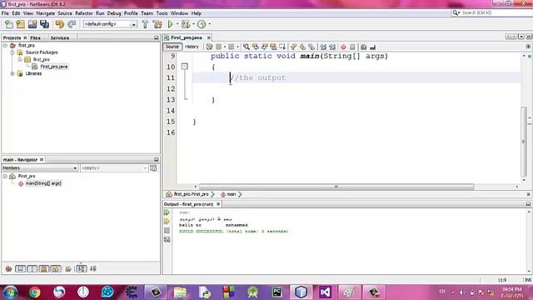Screen dimensions: 533x300
Task: Open the Refactor menu
Action: point(83,13)
